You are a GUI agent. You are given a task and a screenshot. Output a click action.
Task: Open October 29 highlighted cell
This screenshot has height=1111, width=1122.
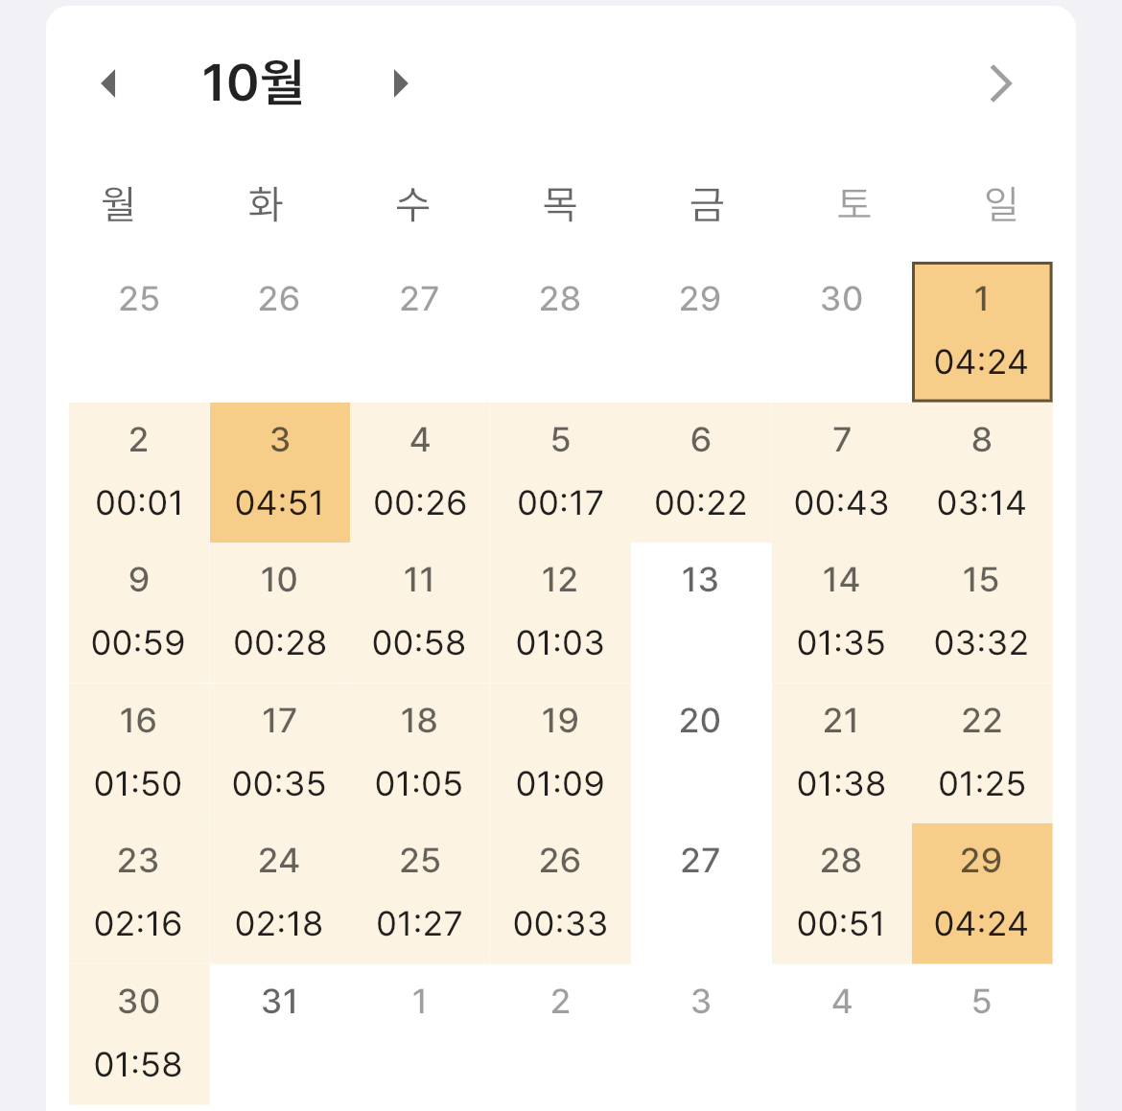pyautogui.click(x=981, y=892)
